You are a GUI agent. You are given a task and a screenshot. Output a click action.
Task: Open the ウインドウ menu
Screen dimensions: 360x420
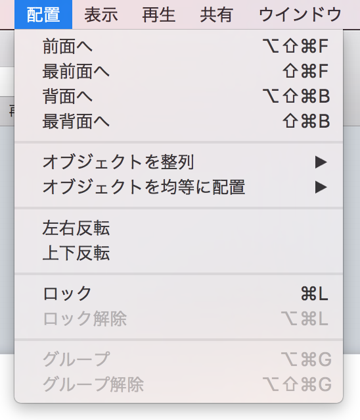point(300,14)
